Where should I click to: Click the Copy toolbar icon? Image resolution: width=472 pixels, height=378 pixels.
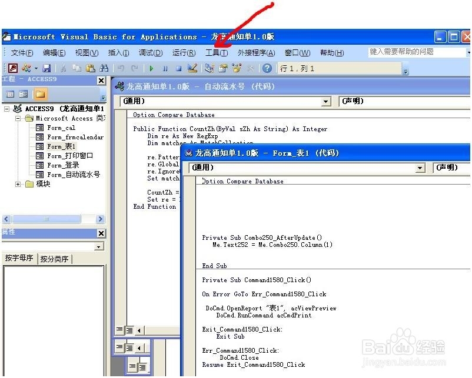point(77,68)
